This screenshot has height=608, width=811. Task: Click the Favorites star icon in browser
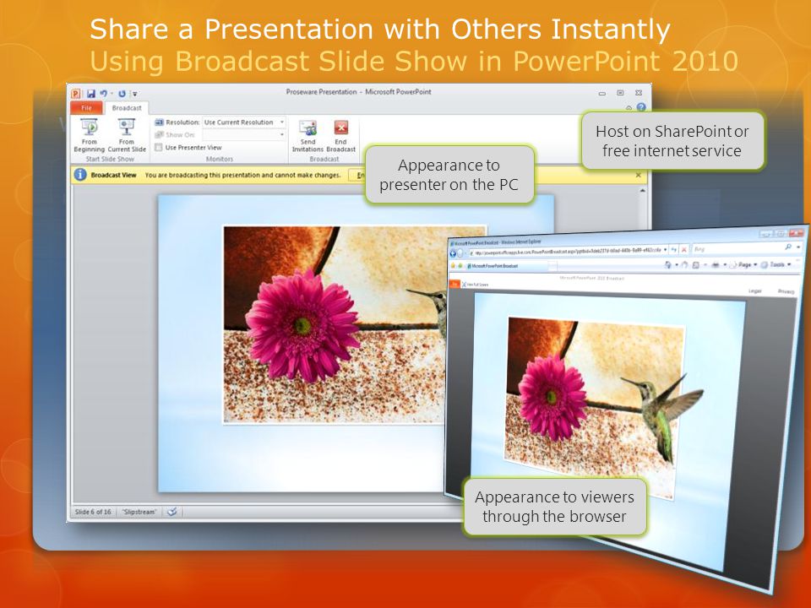pos(453,265)
